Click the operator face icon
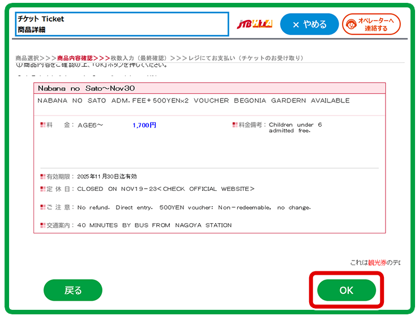The image size is (419, 320). click(x=352, y=25)
